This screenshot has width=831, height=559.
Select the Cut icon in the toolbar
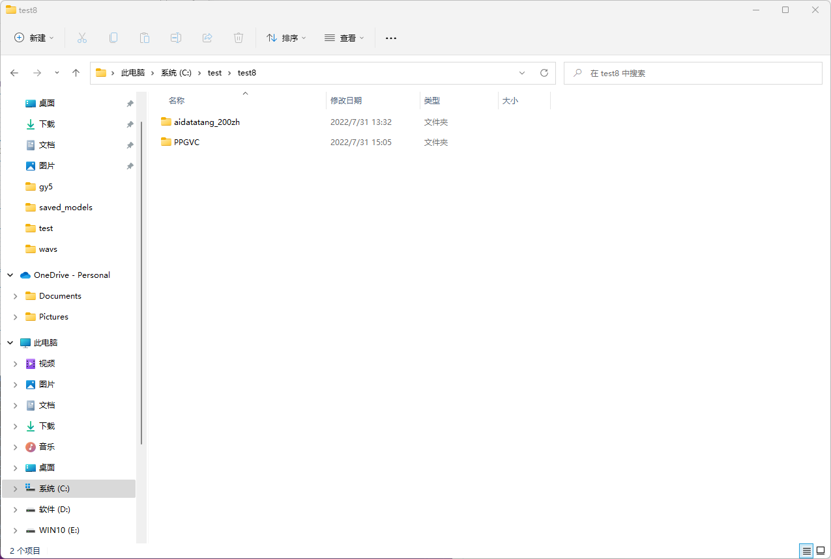coord(82,38)
